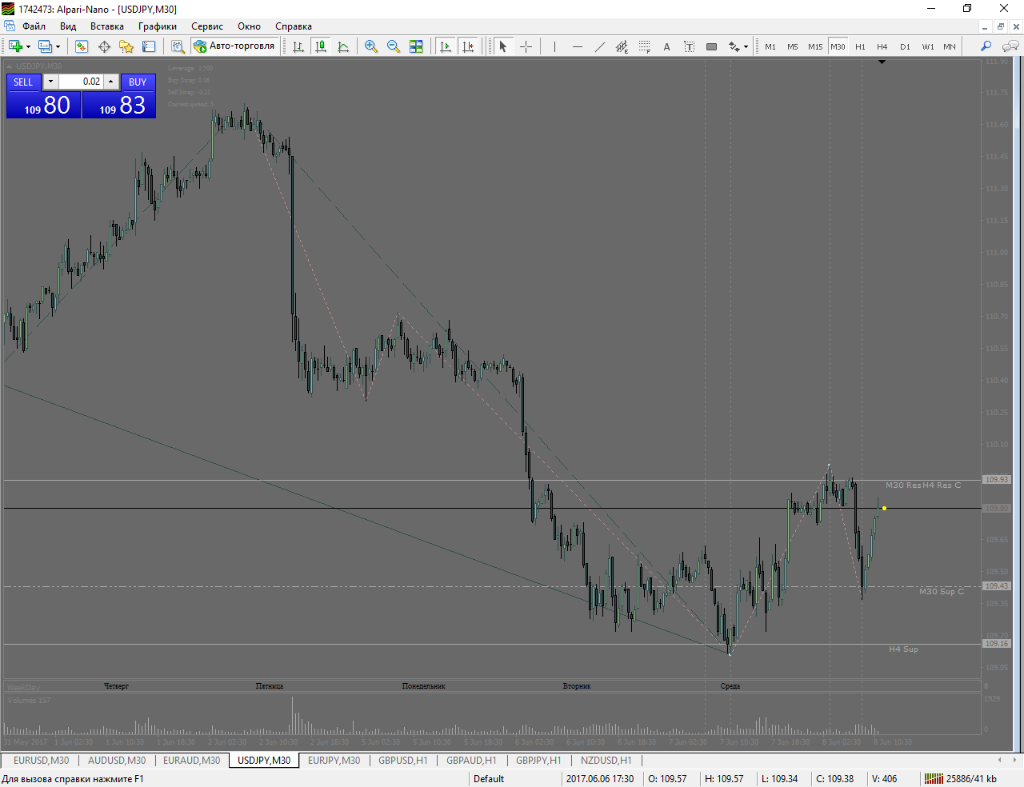Viewport: 1024px width, 787px height.
Task: Open the Navigator favorites icon
Action: 126,46
